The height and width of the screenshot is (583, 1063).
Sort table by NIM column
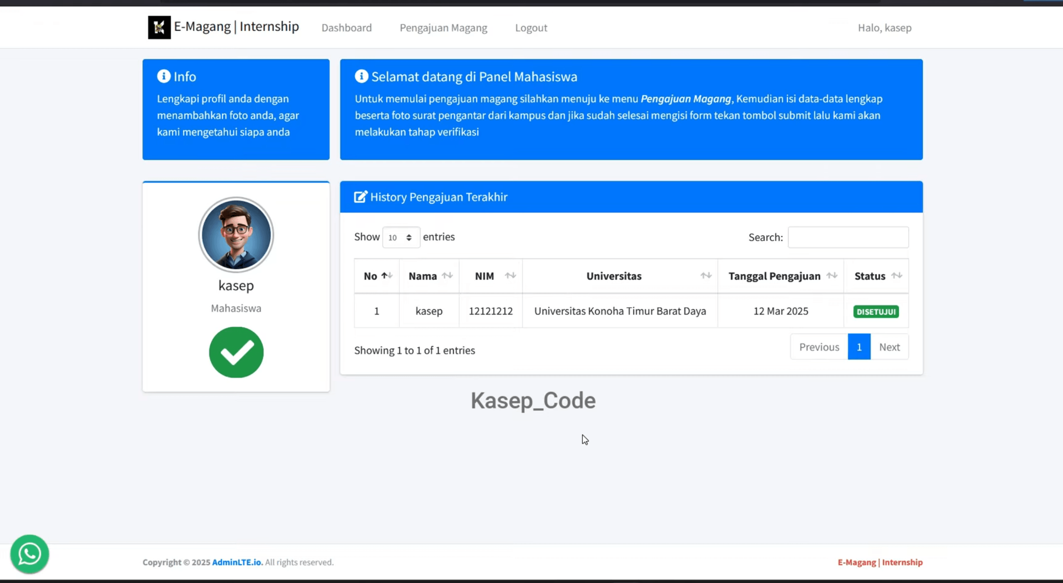point(491,276)
